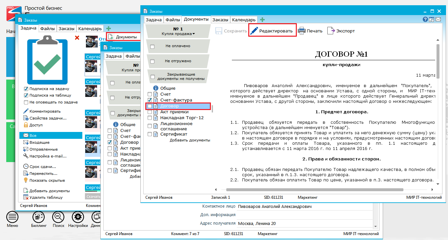Tick the Не оплачено checkbox in the contract window

pyautogui.click(x=152, y=46)
